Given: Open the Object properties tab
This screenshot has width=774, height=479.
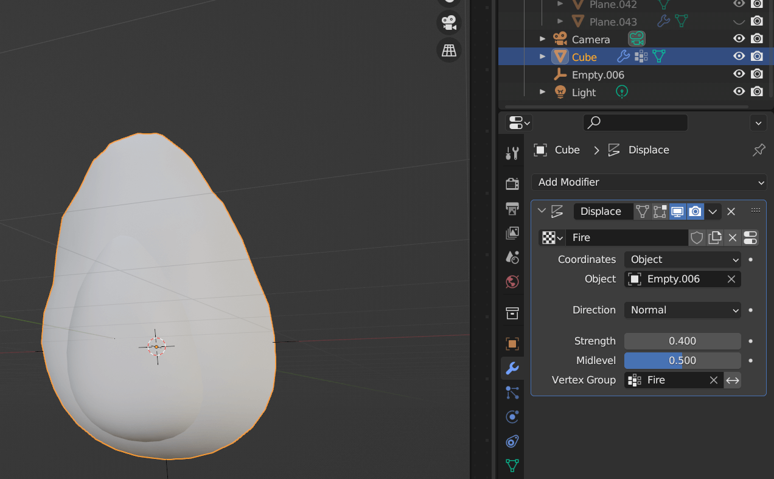Looking at the screenshot, I should [512, 344].
